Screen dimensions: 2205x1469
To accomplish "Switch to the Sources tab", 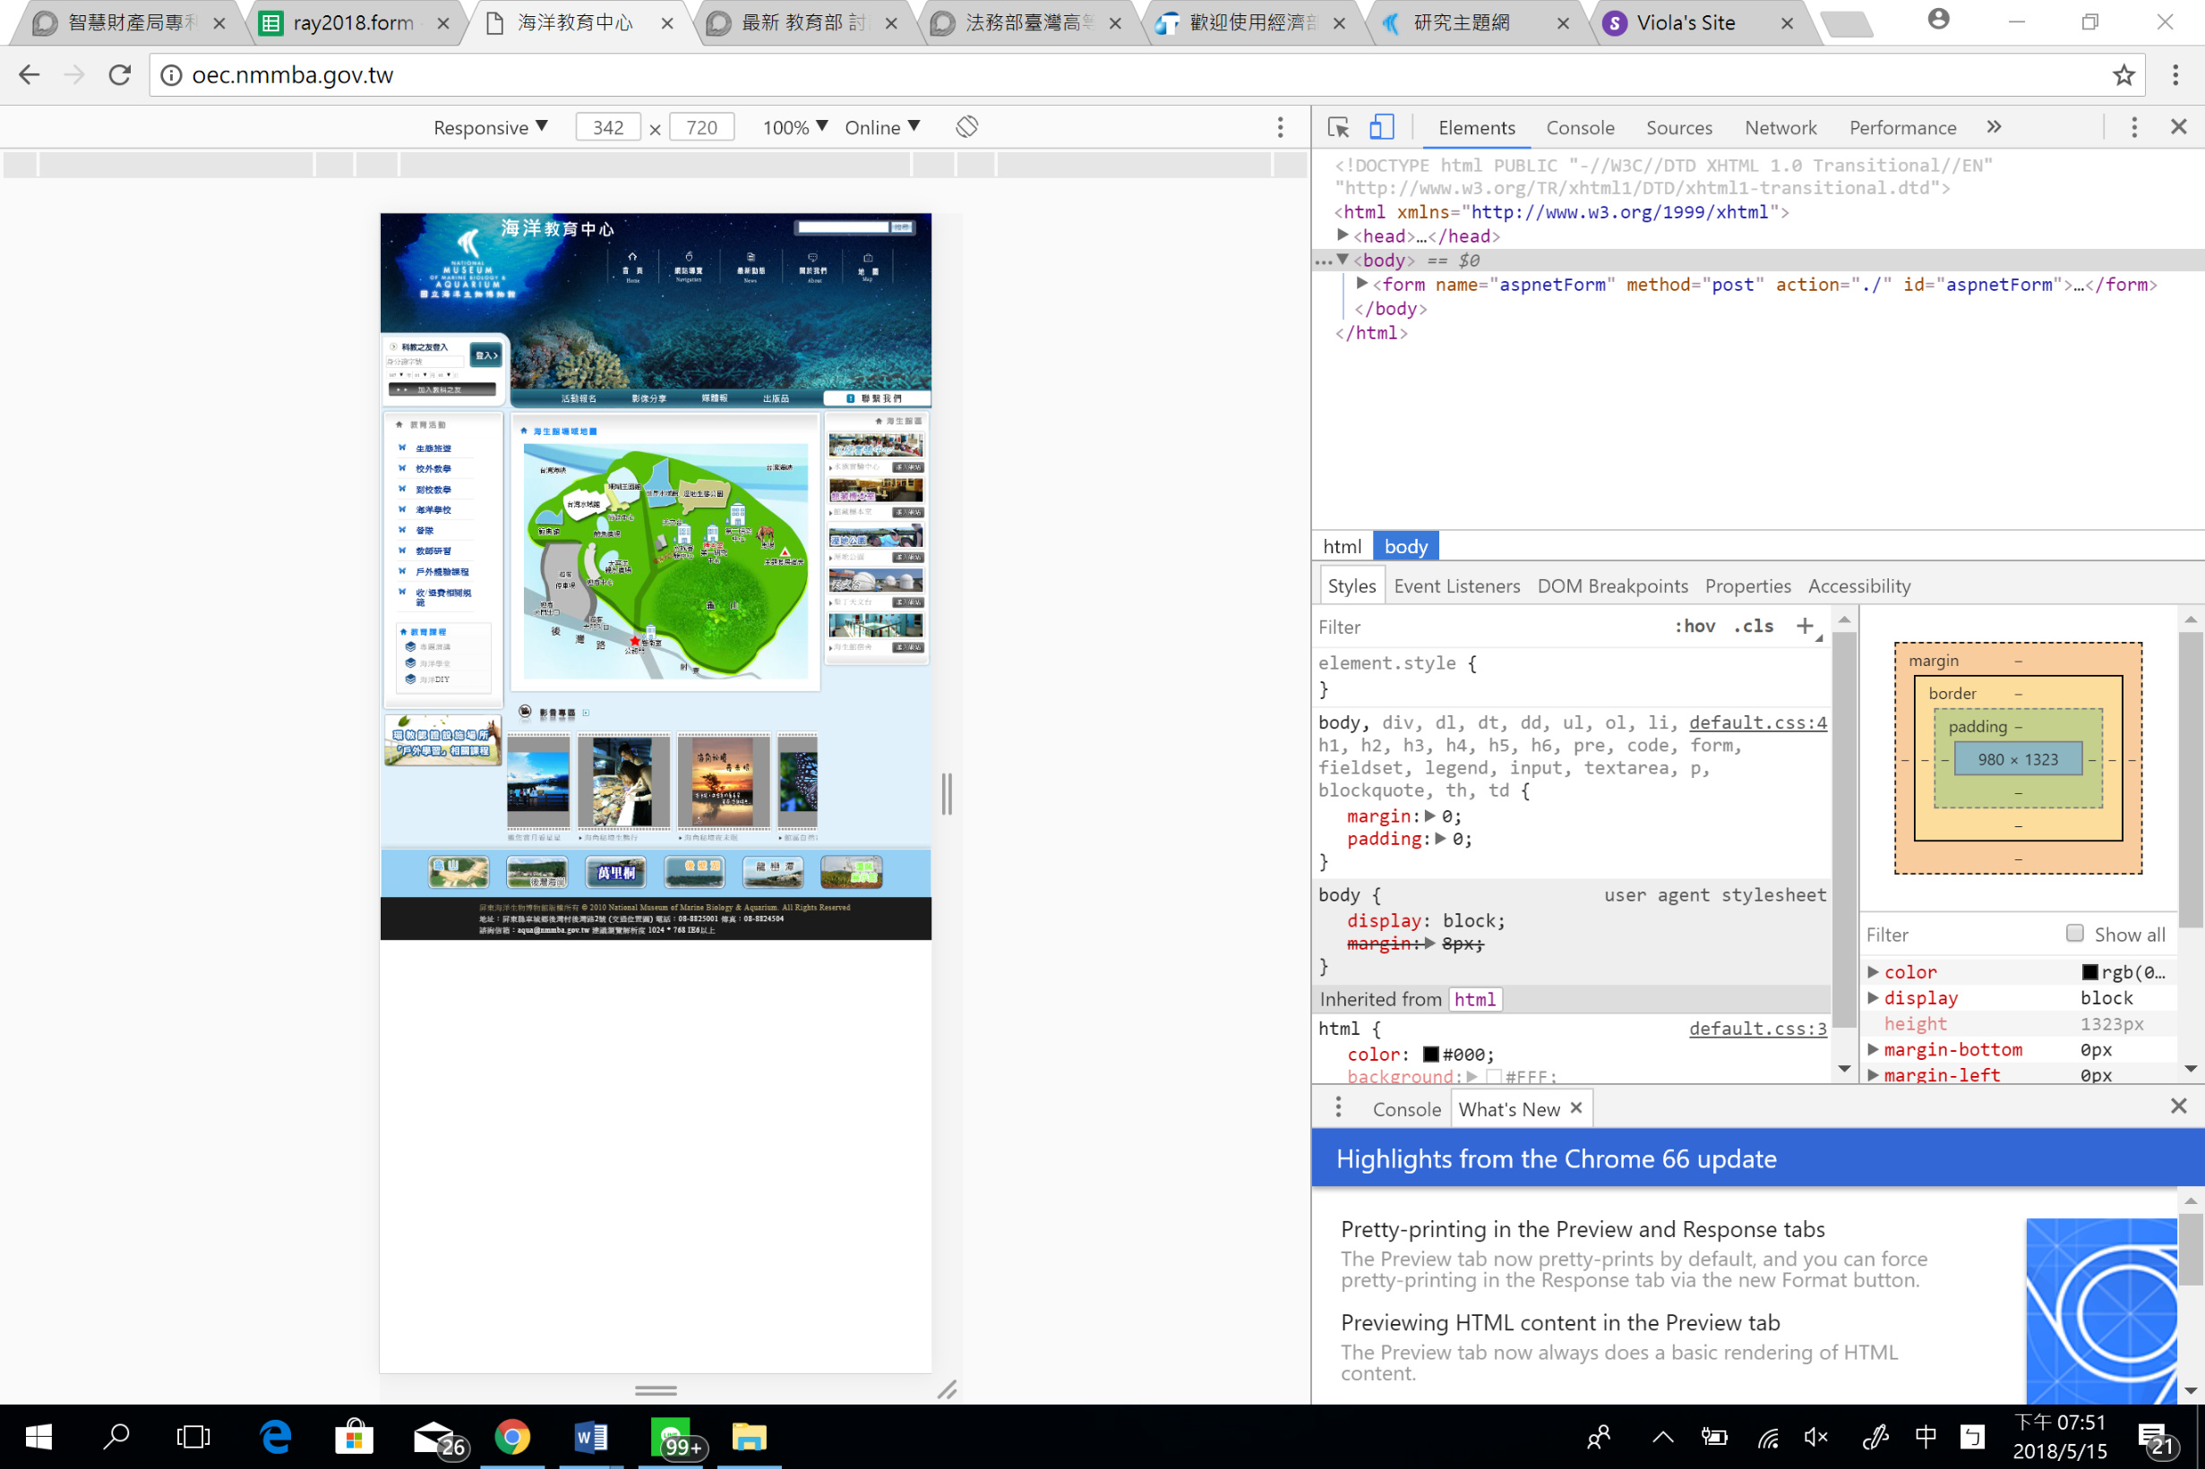I will coord(1679,127).
